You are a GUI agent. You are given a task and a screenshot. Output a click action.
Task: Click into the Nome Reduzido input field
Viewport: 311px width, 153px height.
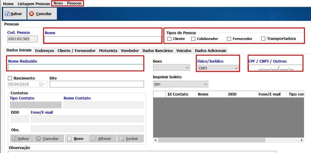(75, 67)
